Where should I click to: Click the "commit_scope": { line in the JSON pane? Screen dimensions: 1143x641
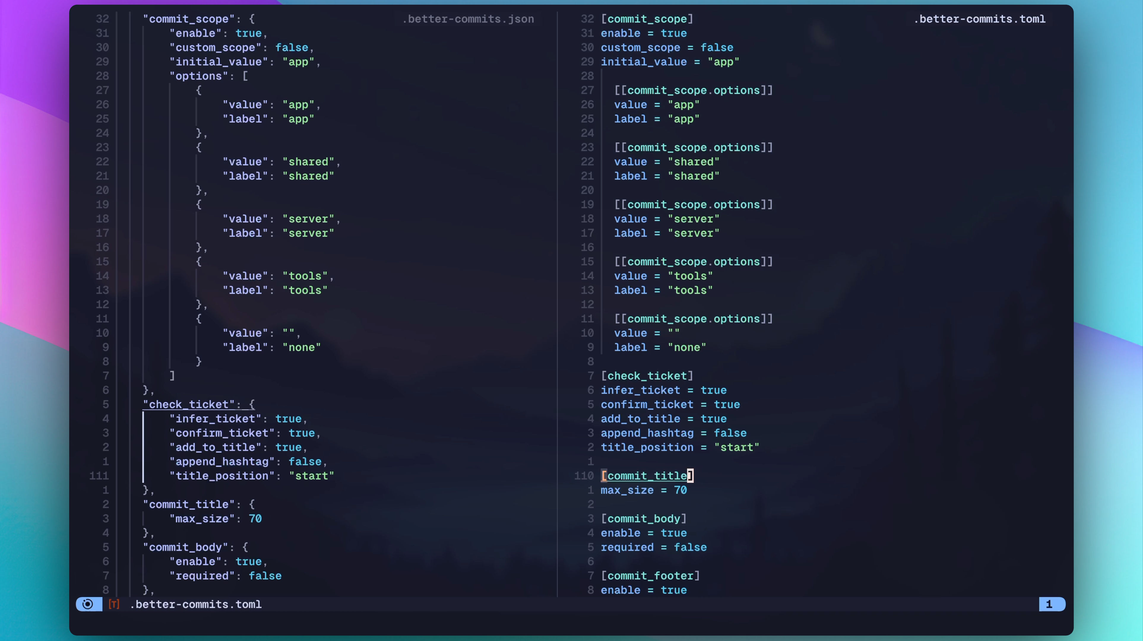[x=199, y=19]
